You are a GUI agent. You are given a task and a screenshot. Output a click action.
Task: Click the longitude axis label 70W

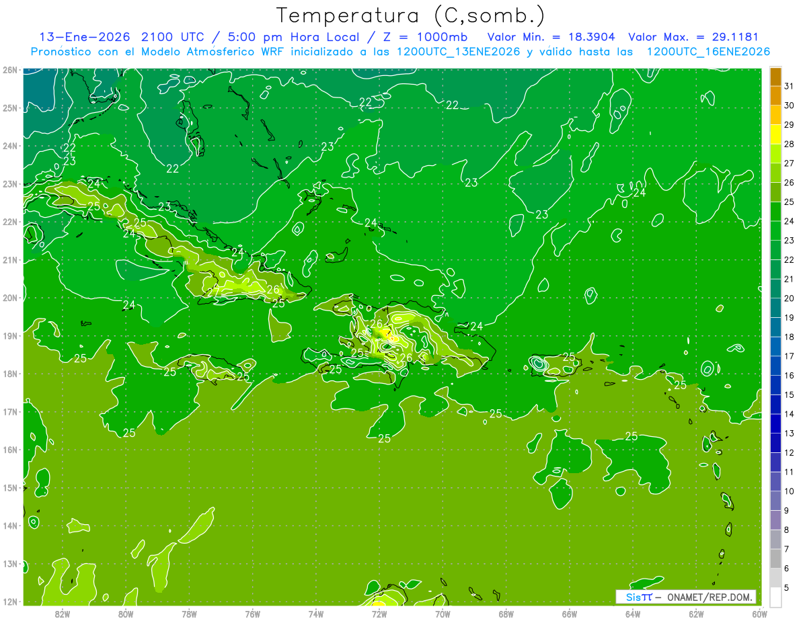(443, 614)
